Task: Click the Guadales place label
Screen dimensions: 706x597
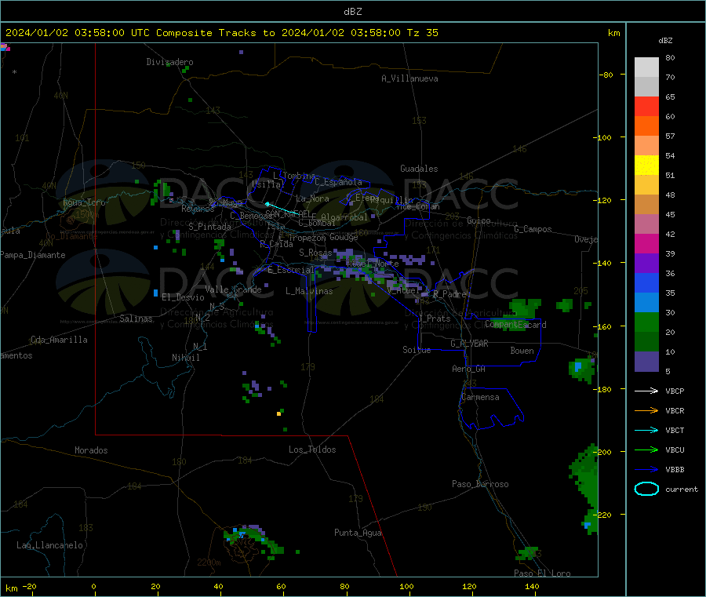Action: (419, 169)
